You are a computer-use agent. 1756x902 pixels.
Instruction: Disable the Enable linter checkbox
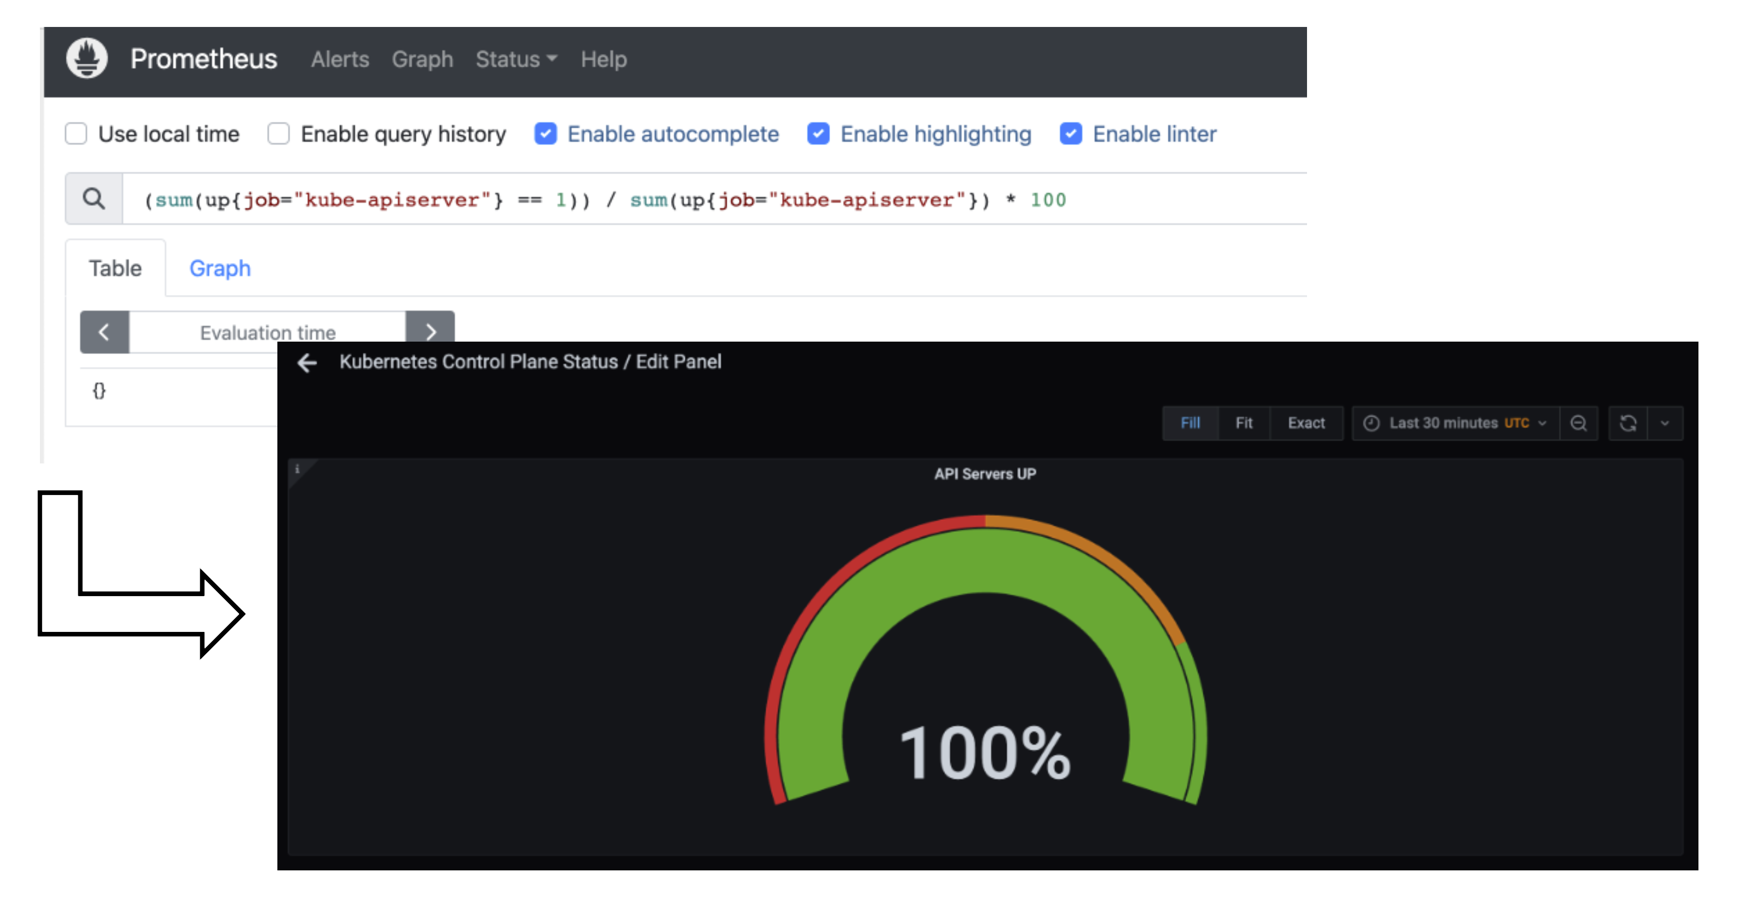pyautogui.click(x=1070, y=134)
